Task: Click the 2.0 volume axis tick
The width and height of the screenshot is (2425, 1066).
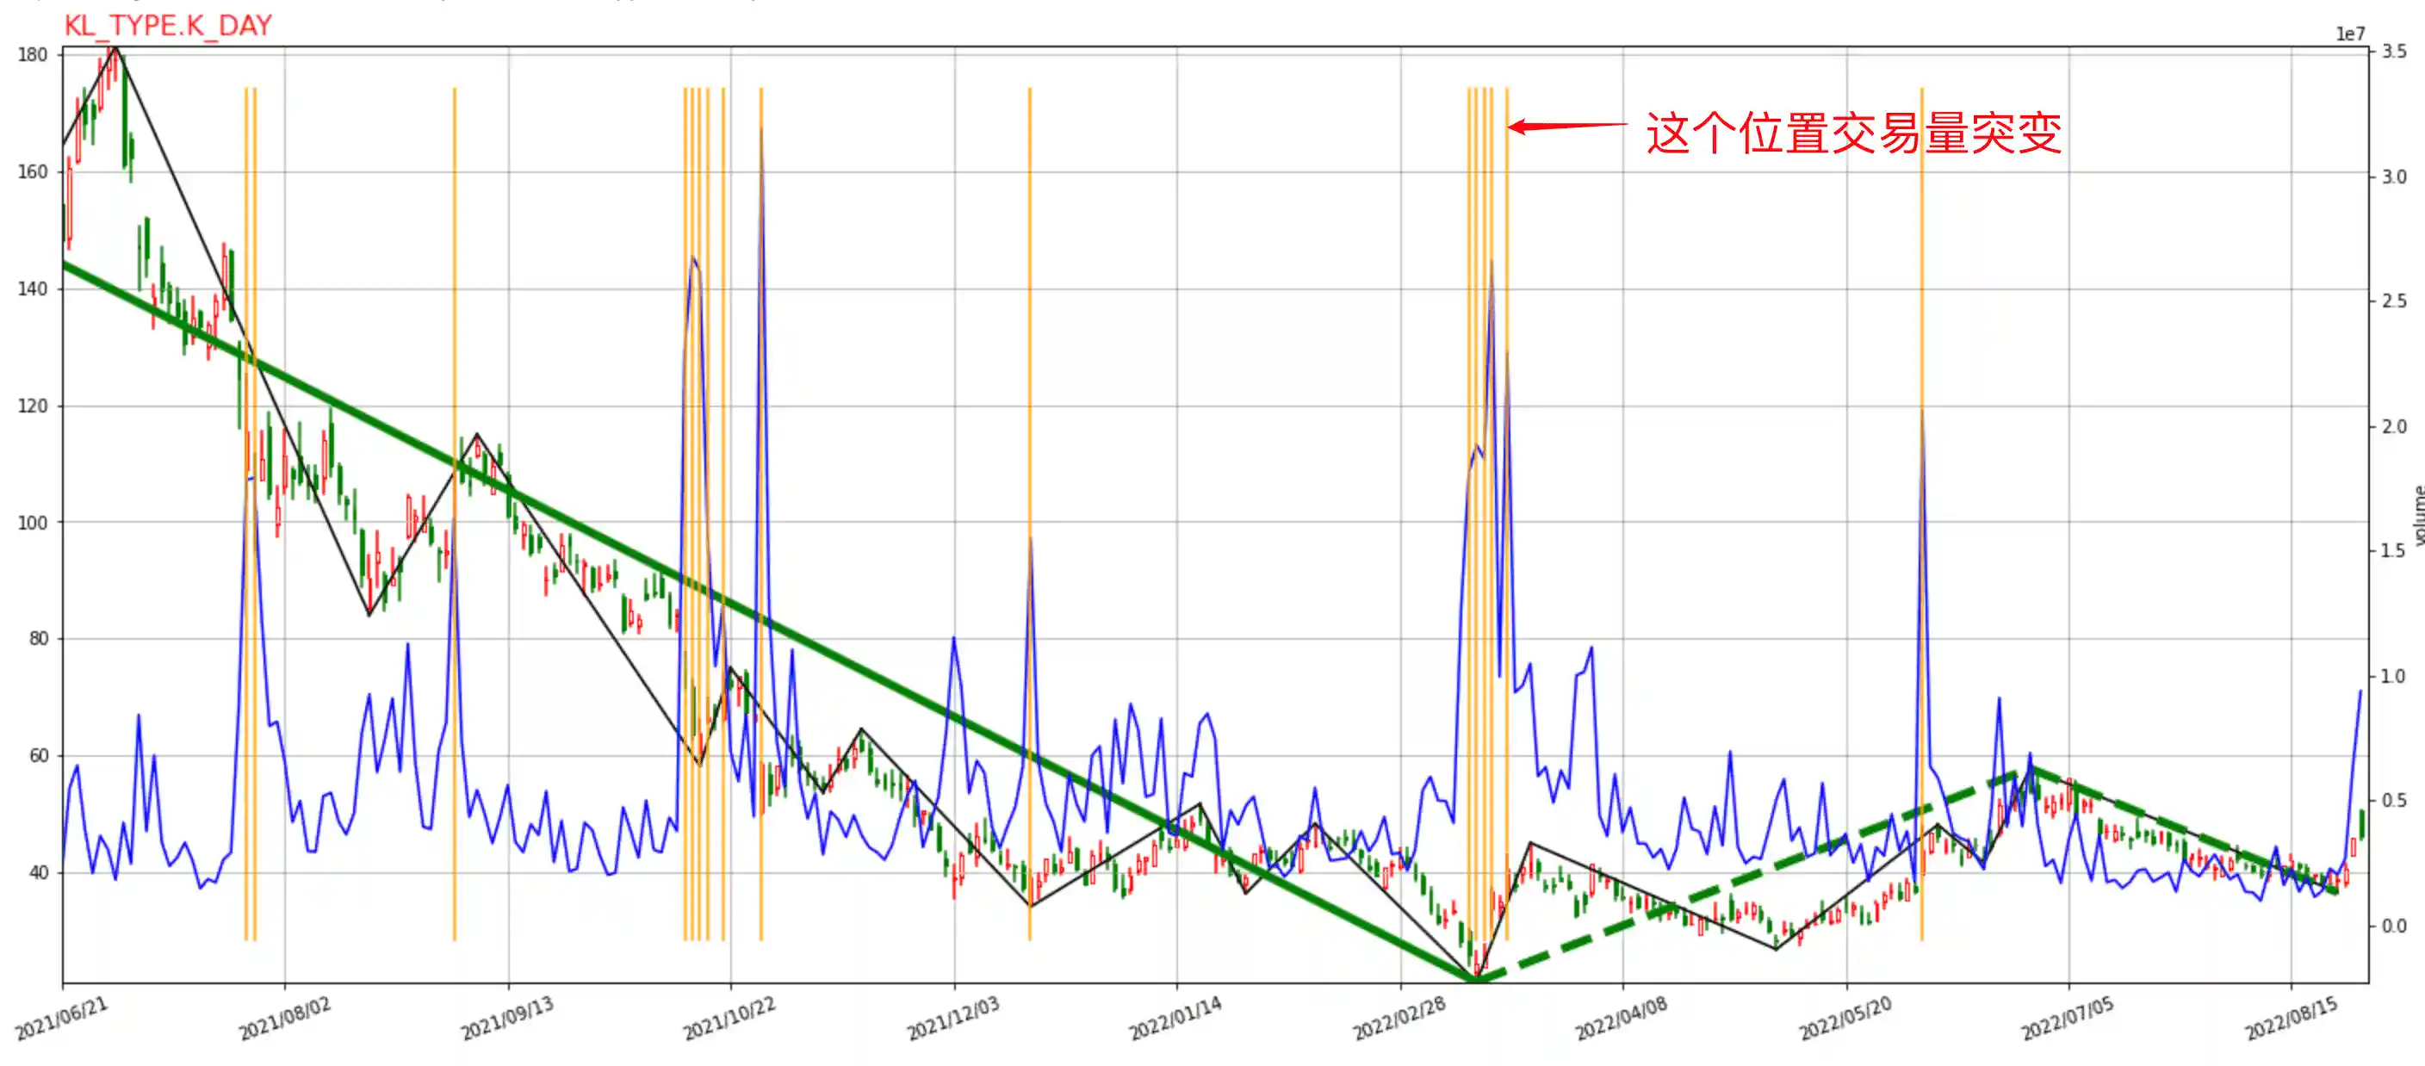Action: 2394,426
